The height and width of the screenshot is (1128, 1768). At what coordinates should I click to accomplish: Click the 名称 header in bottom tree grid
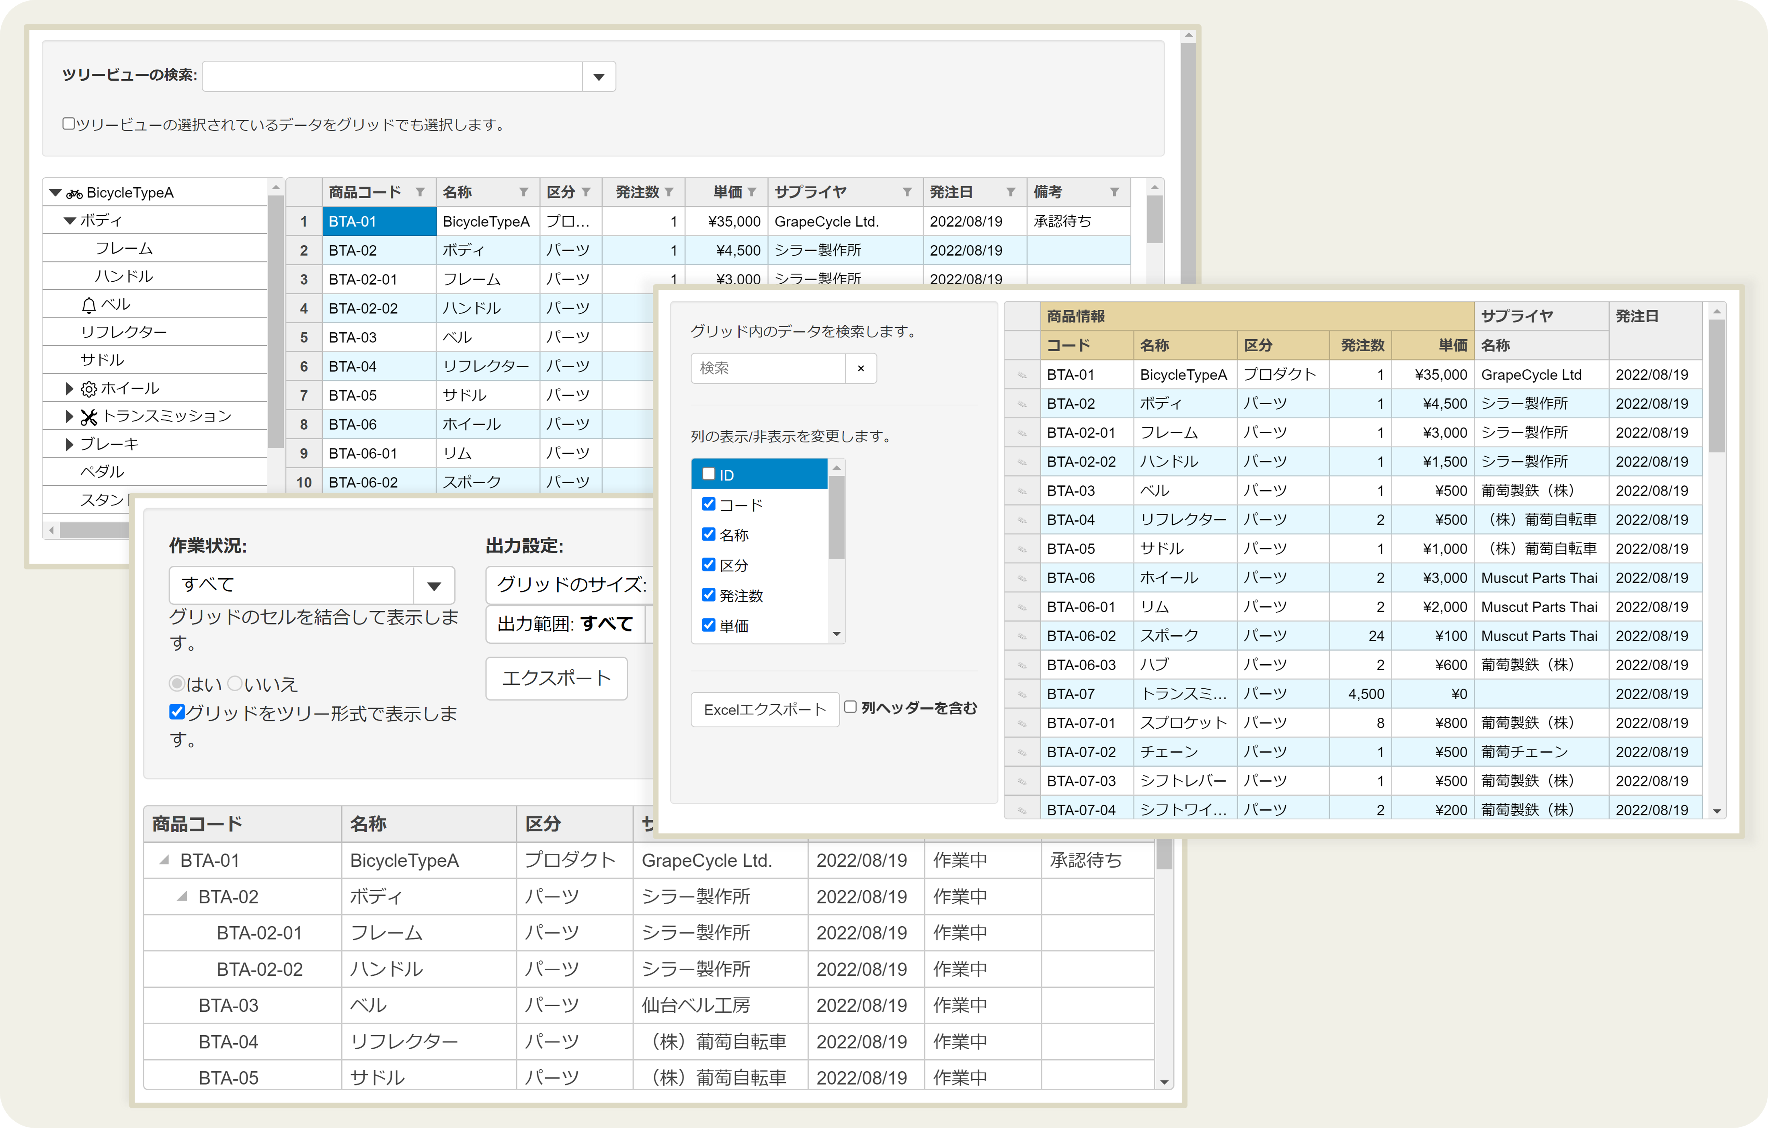429,824
